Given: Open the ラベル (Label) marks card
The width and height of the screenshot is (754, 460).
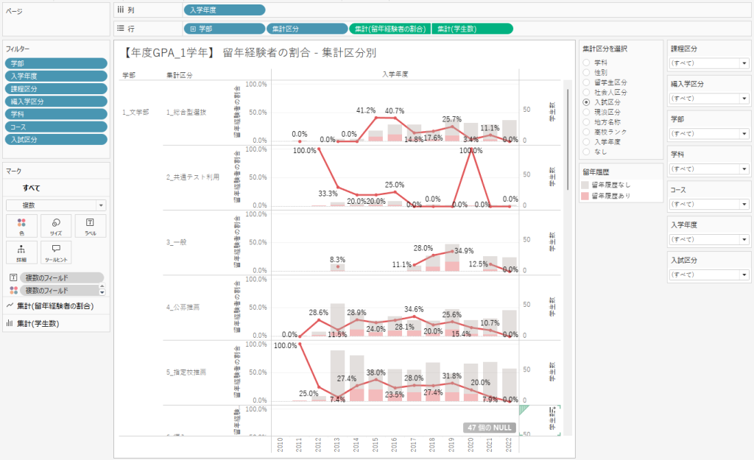Looking at the screenshot, I should [90, 225].
